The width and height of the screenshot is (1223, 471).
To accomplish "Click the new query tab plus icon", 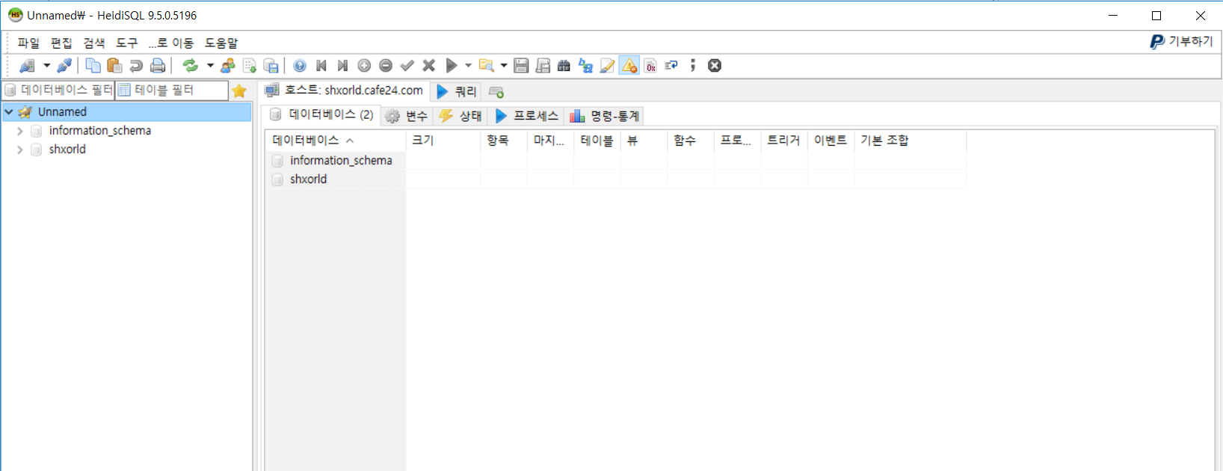I will click(x=496, y=92).
